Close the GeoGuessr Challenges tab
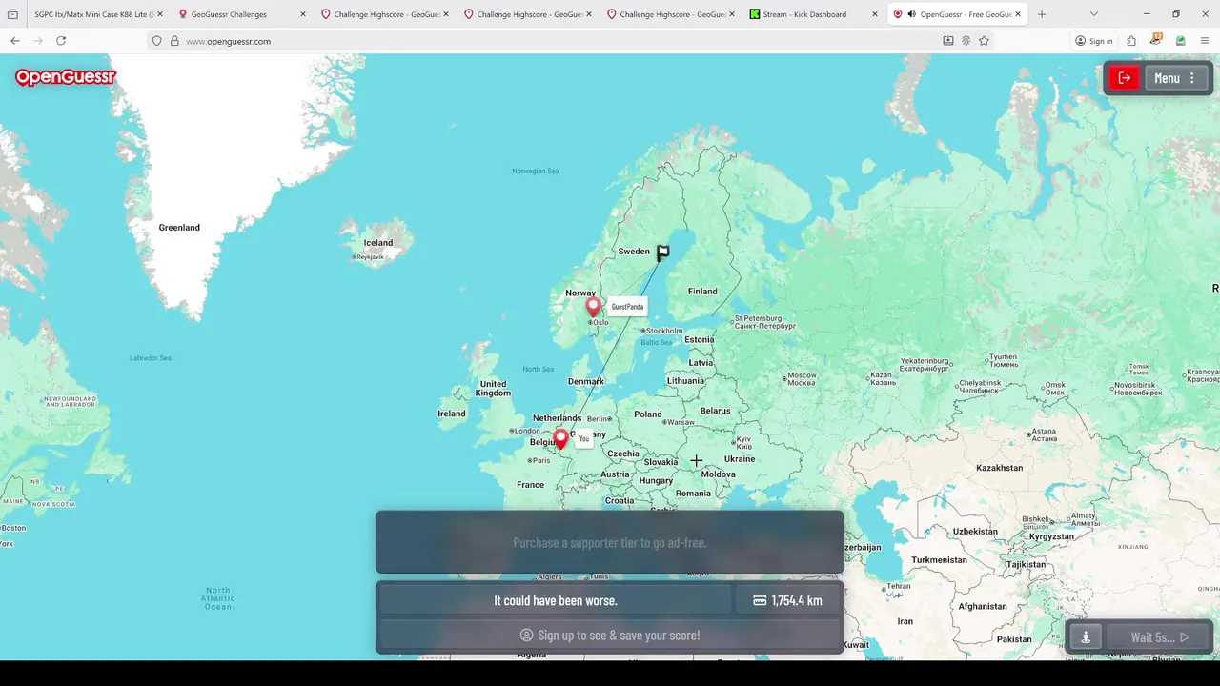Image resolution: width=1220 pixels, height=686 pixels. [x=303, y=14]
